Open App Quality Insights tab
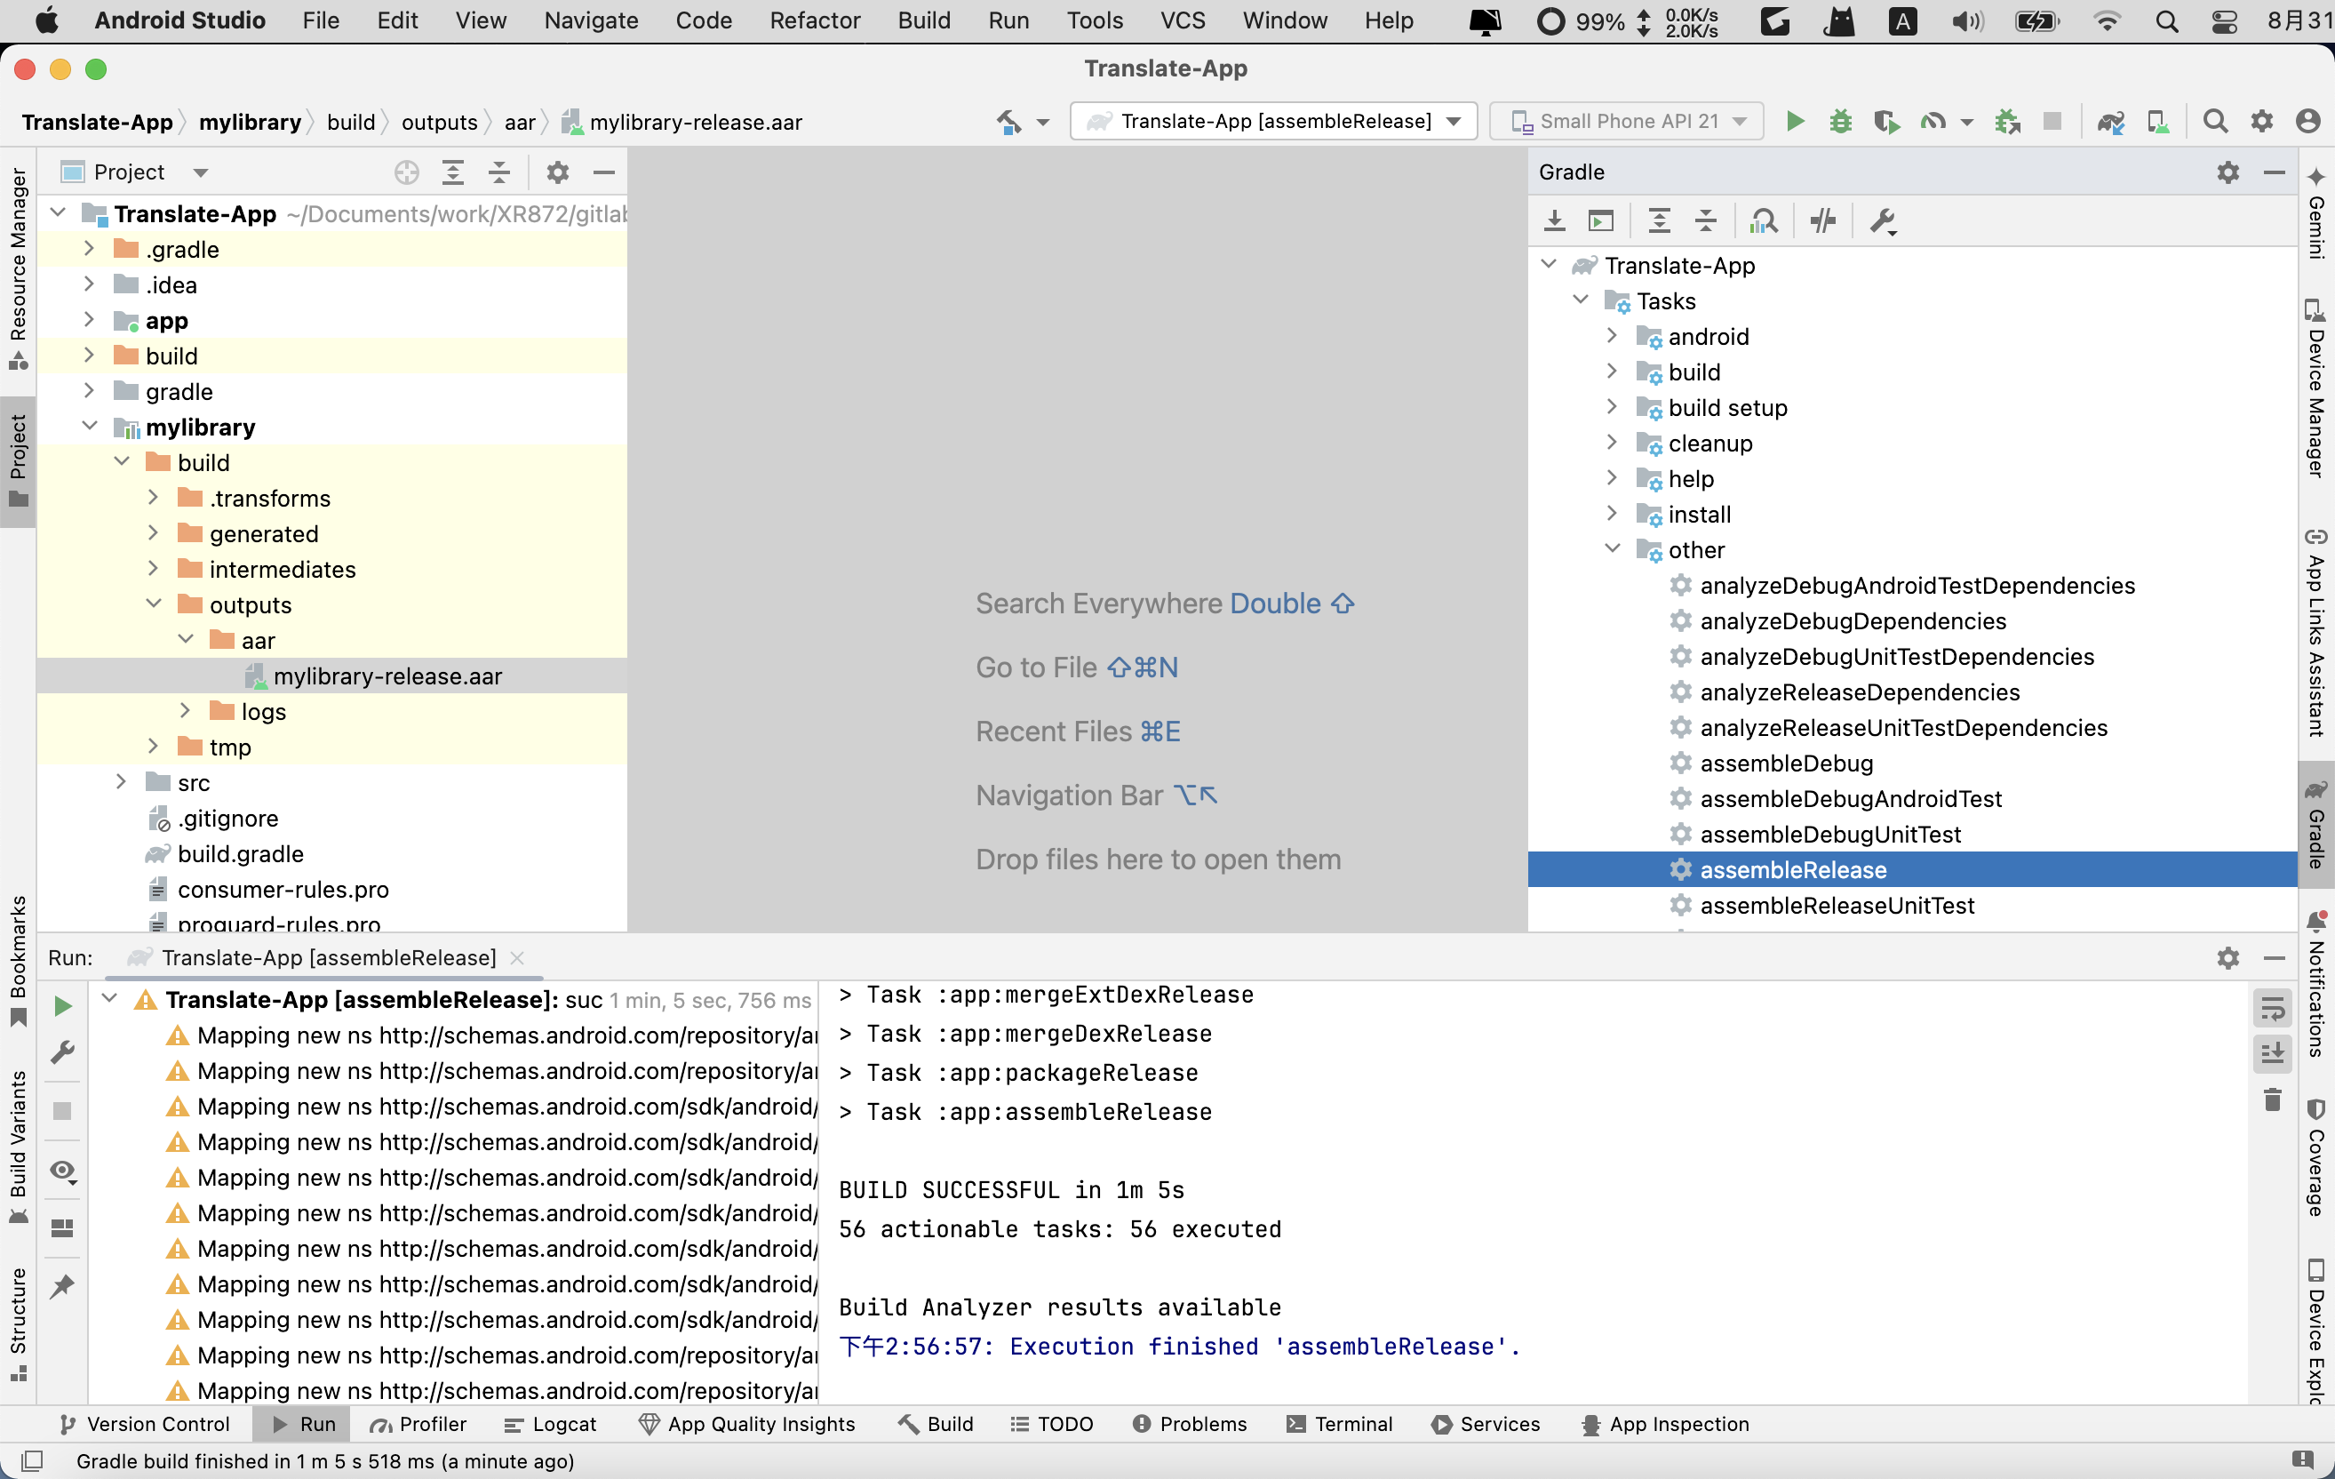2335x1479 pixels. [x=746, y=1424]
